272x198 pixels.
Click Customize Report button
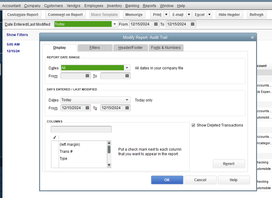coord(23,15)
